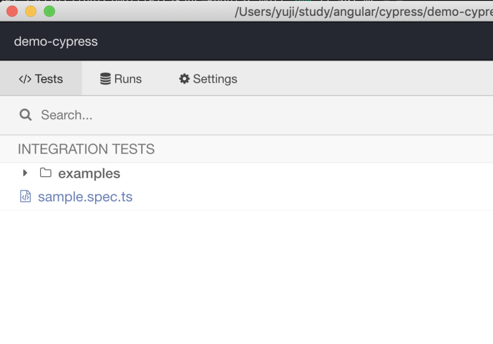Screen dimensions: 493x344
Task: Click the gear icon beside Settings
Action: 184,79
